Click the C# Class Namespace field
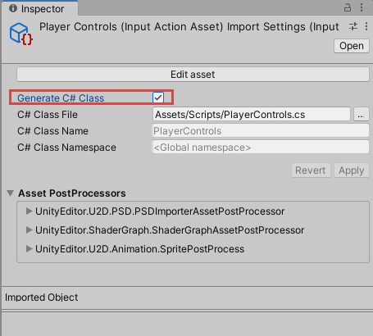Viewport: 373px width, 336px height. coord(261,148)
